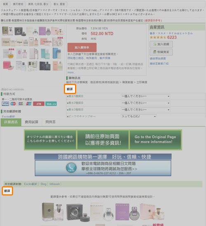
Task: Click the red translation-for-reference note
Action: coord(153,21)
